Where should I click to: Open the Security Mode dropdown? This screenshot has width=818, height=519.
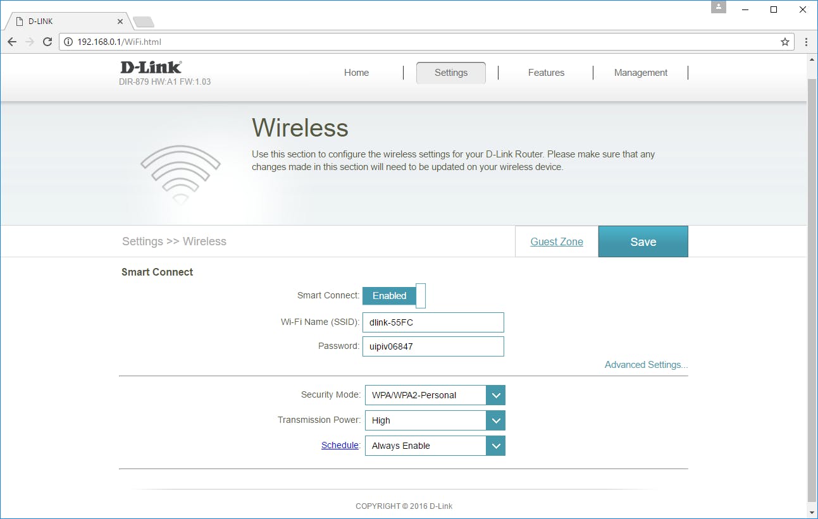pyautogui.click(x=435, y=395)
